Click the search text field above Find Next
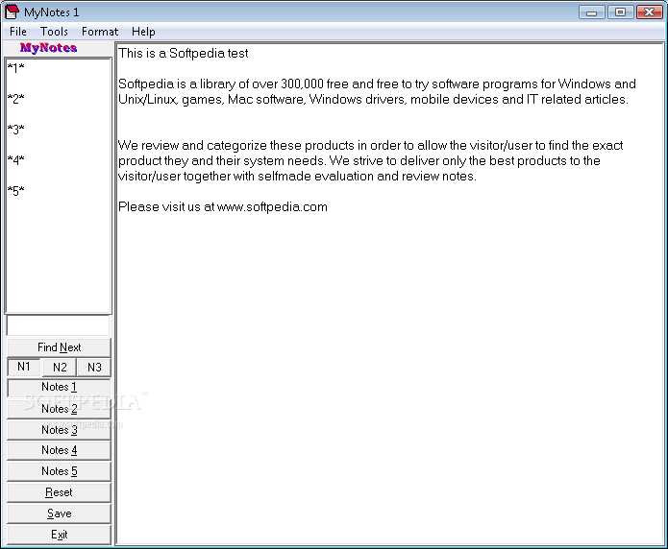668x549 pixels. click(58, 326)
